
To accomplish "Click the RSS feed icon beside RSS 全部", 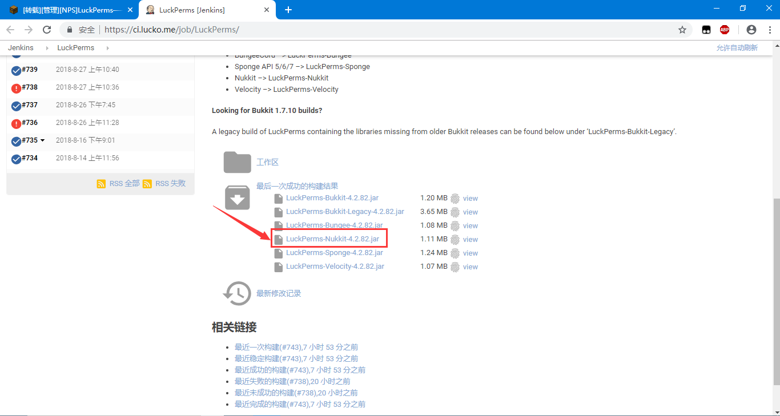I will [x=101, y=184].
